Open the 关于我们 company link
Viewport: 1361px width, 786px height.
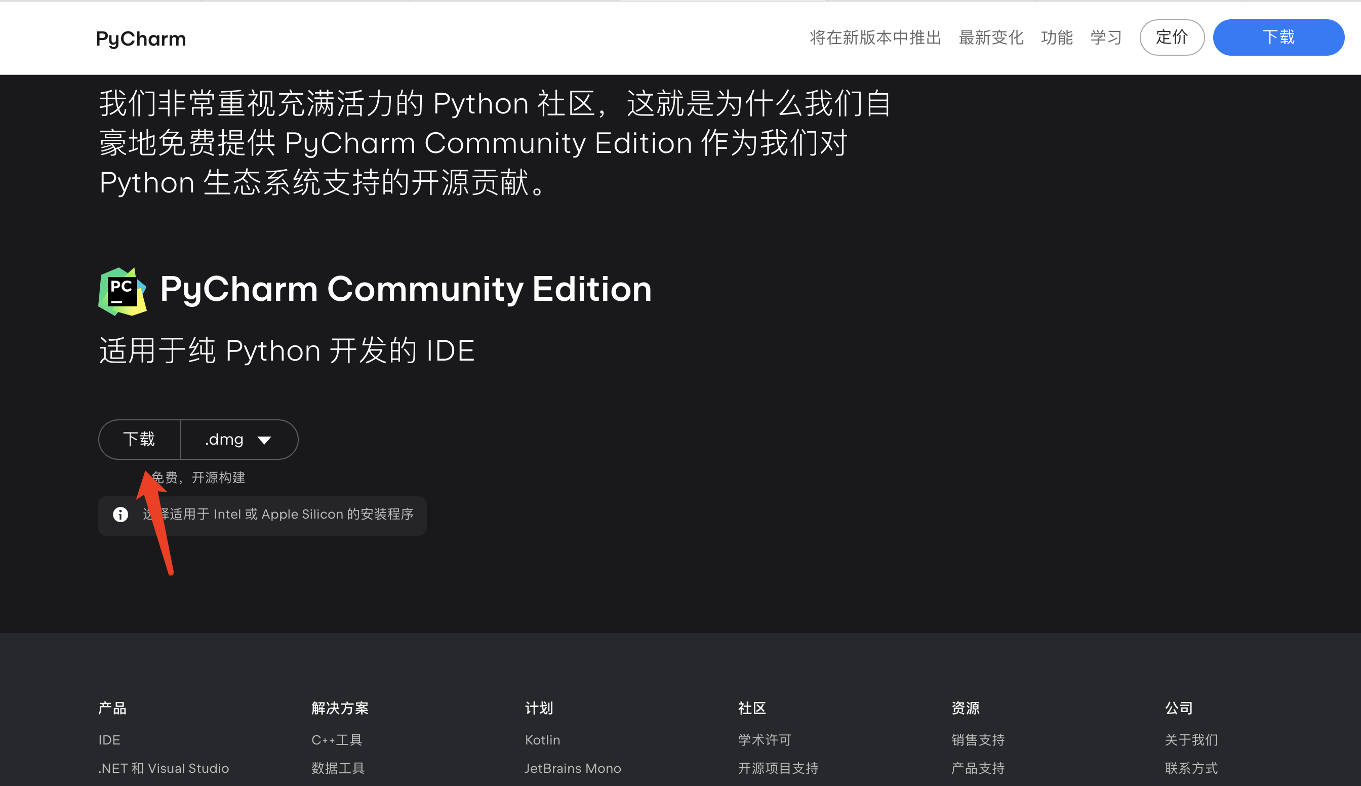click(x=1191, y=739)
